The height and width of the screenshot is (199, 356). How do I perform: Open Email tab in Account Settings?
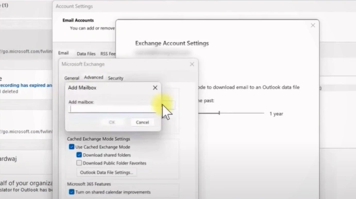coord(63,53)
